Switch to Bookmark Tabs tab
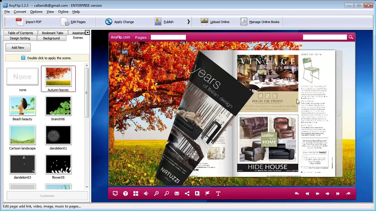The width and height of the screenshot is (376, 211). tap(53, 33)
